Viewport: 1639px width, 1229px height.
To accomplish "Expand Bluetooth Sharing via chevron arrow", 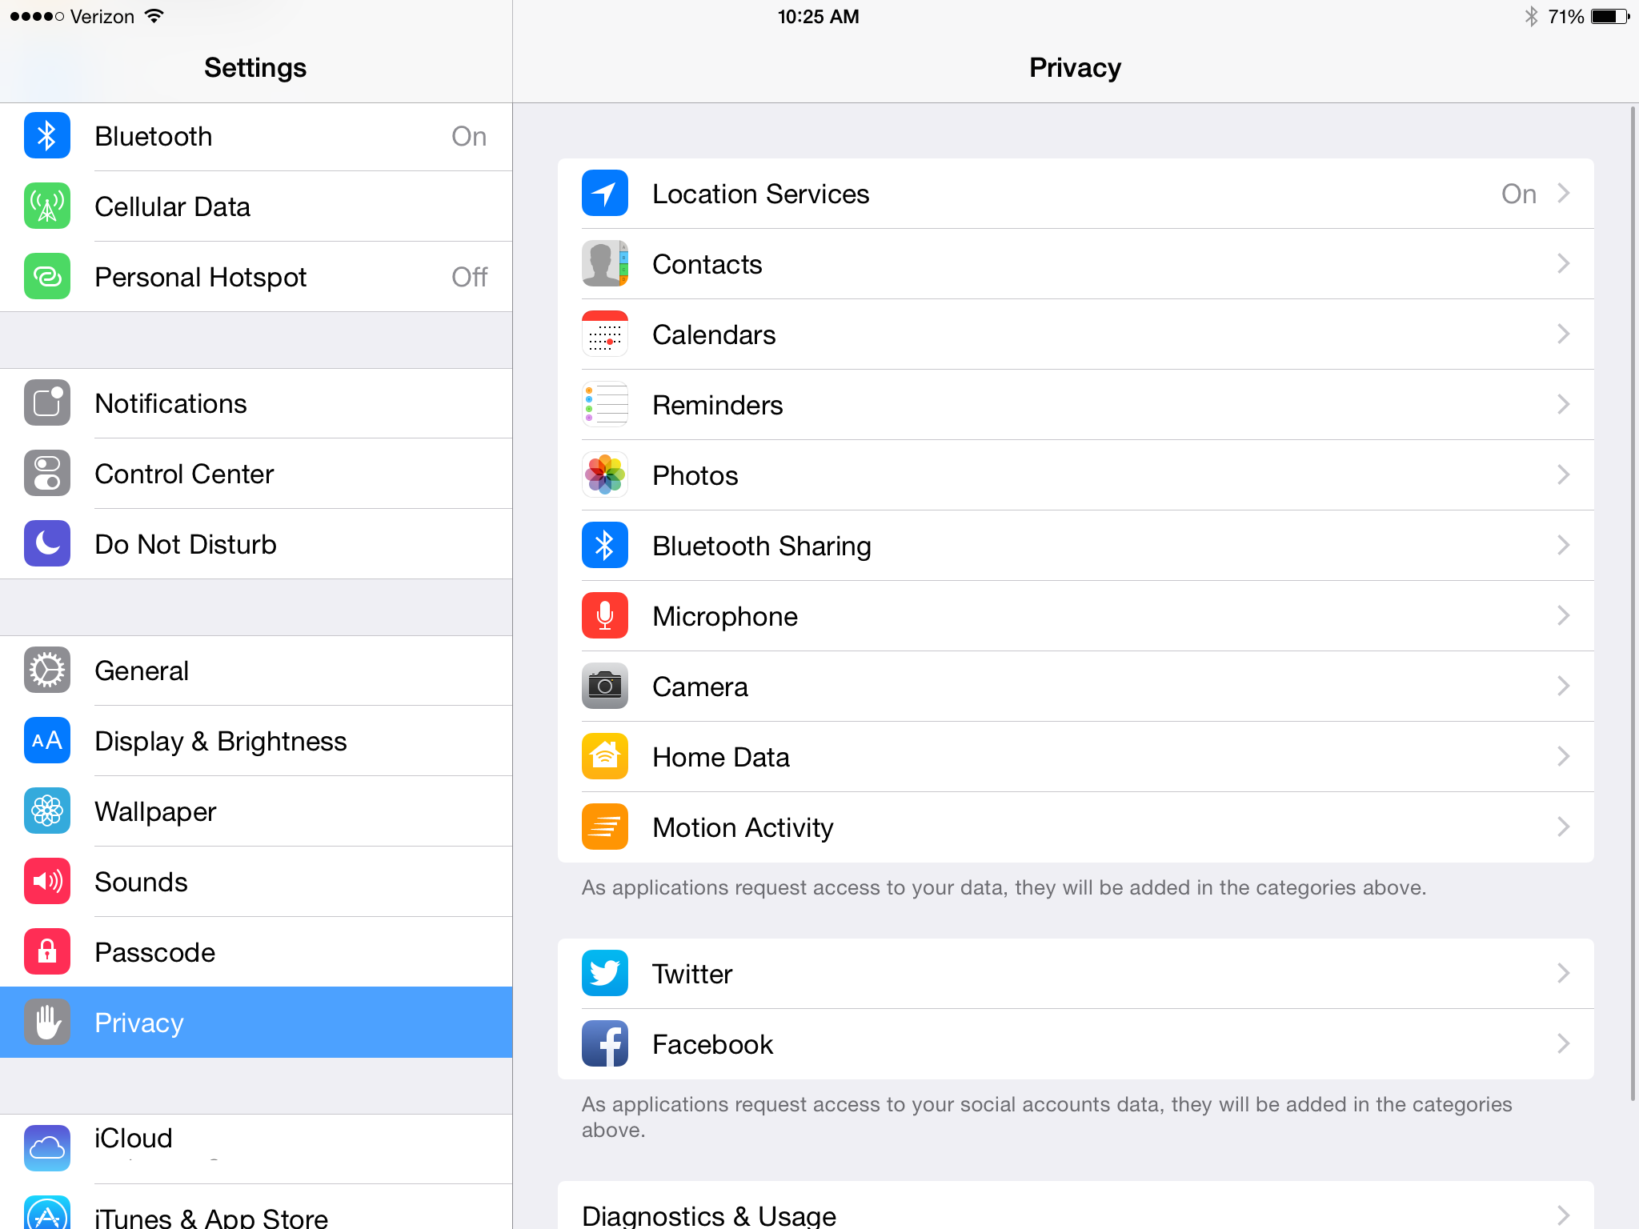I will coord(1564,546).
